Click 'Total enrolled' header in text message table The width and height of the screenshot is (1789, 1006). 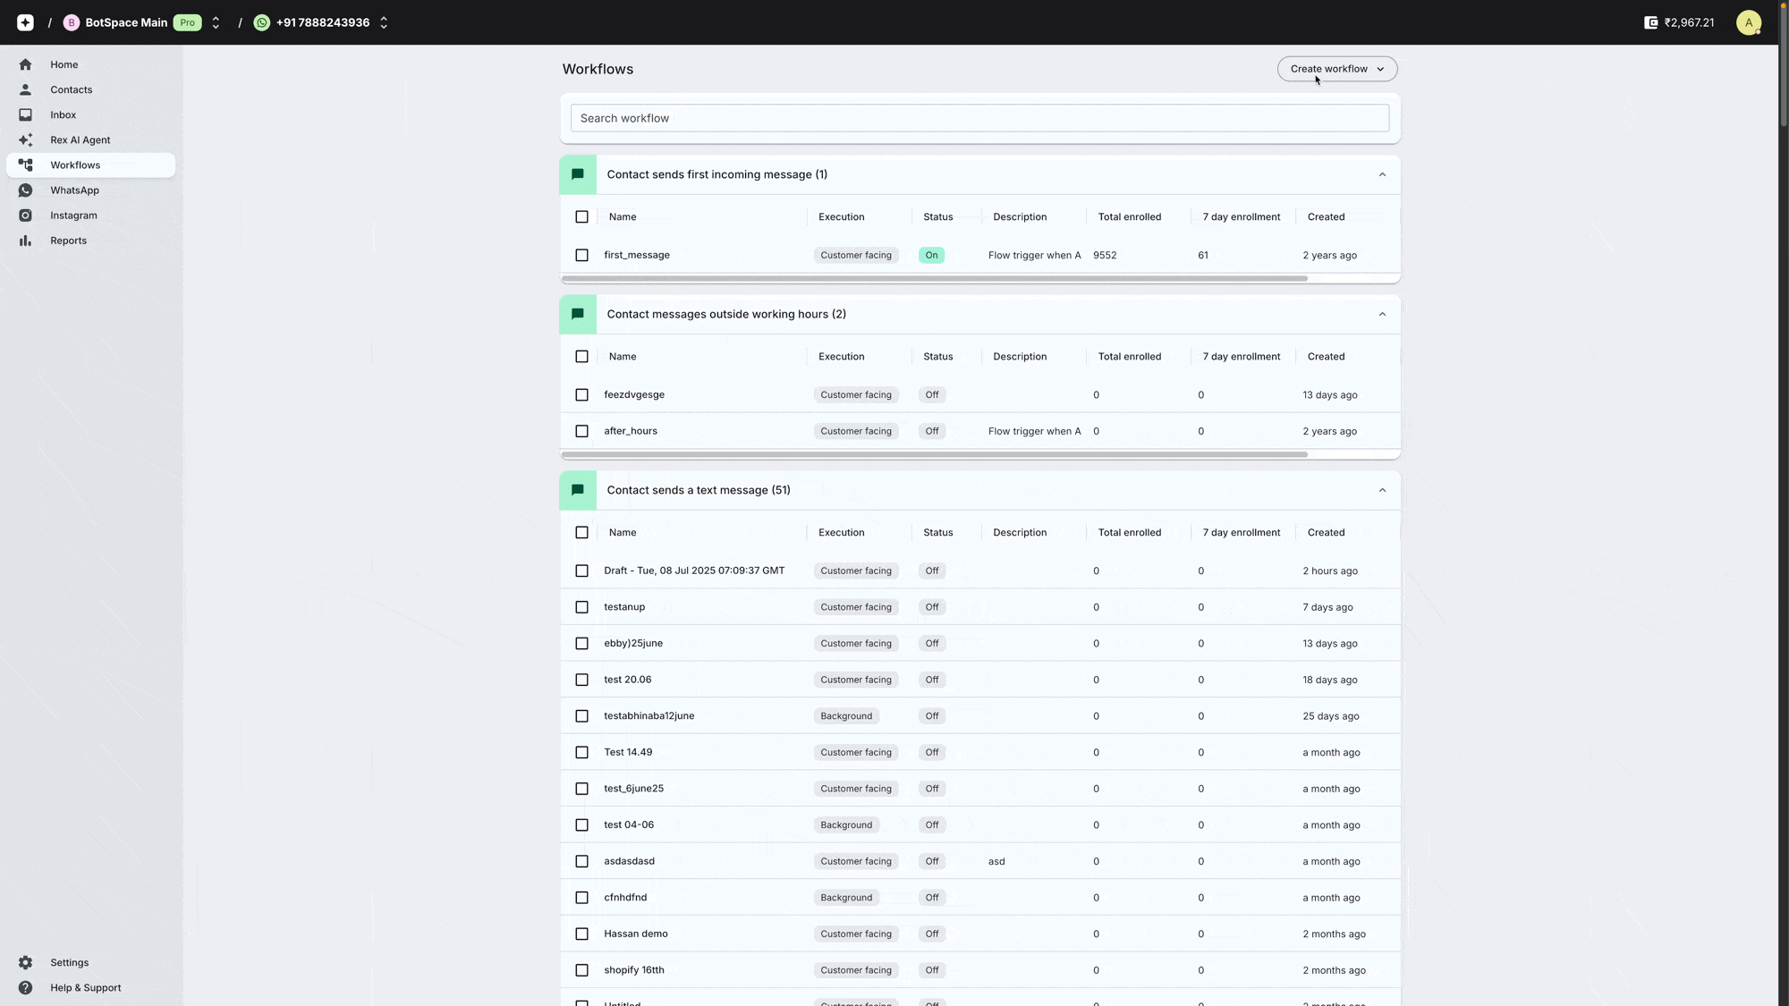click(1129, 532)
